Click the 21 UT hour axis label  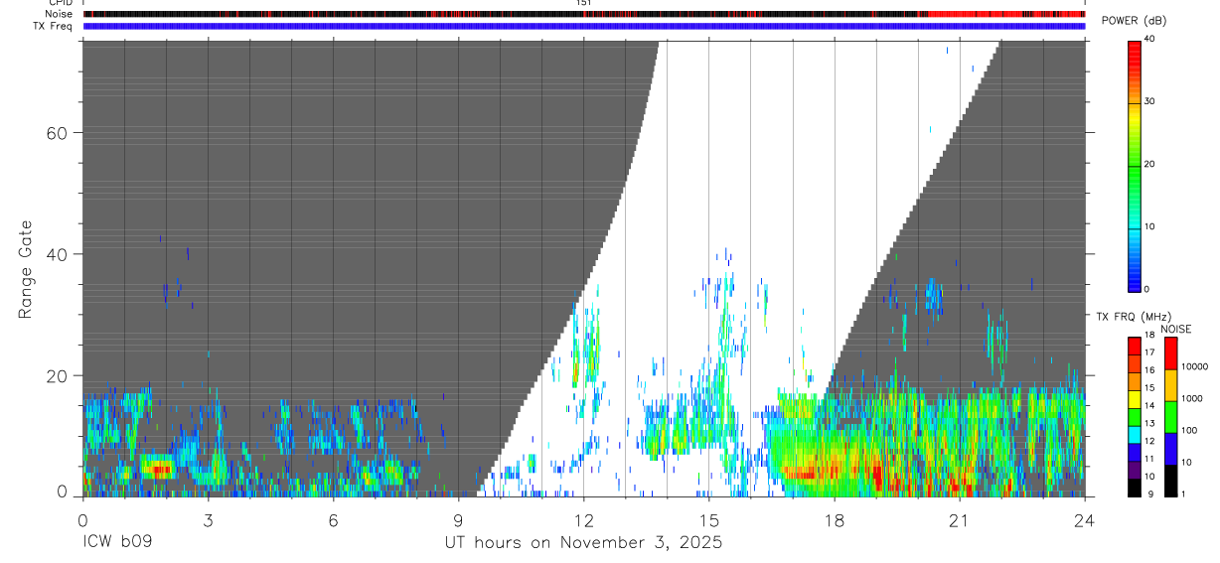960,519
